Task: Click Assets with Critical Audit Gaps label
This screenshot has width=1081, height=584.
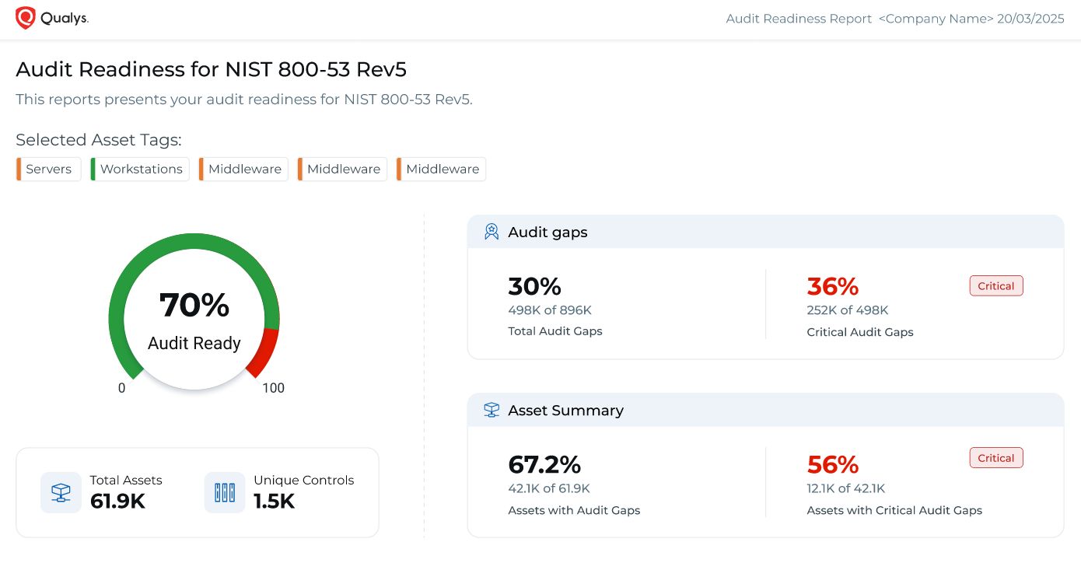Action: (894, 510)
